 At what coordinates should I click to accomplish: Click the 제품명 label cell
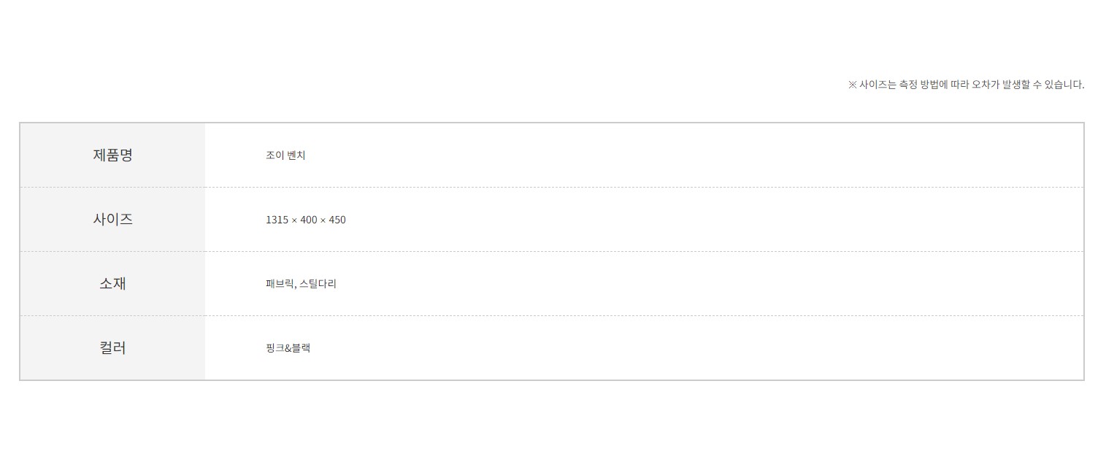coord(112,155)
